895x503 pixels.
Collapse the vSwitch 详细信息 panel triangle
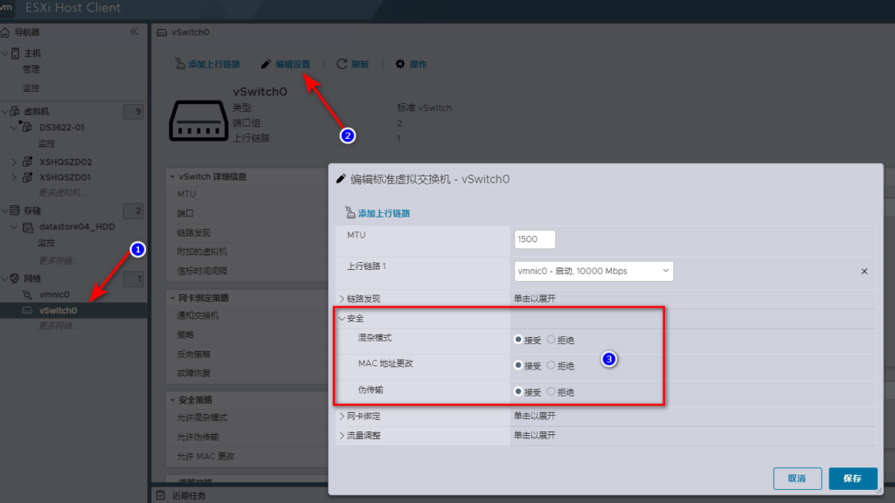point(172,176)
